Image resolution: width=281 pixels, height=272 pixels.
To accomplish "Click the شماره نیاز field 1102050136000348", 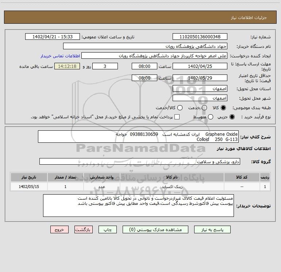I will click(x=200, y=37).
